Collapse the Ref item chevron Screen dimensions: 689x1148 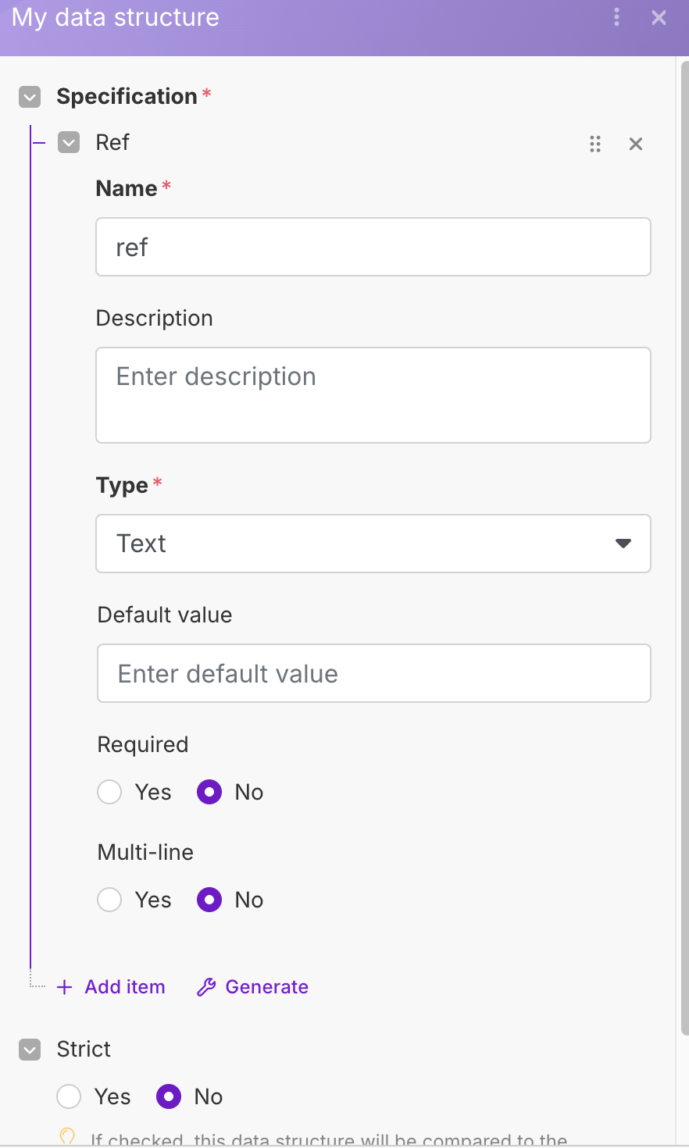click(x=69, y=143)
